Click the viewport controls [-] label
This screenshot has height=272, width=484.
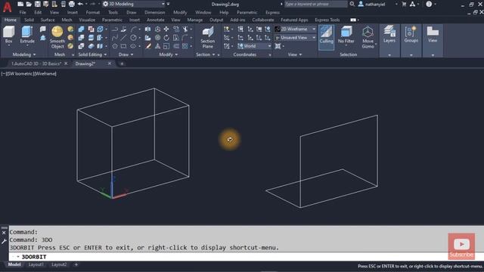(x=3, y=74)
